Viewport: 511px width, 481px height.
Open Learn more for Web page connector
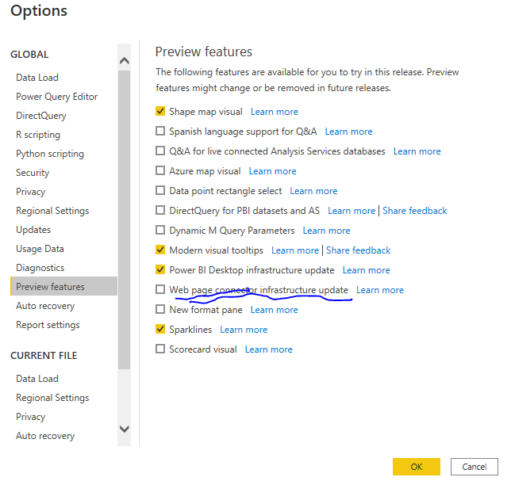pyautogui.click(x=380, y=290)
